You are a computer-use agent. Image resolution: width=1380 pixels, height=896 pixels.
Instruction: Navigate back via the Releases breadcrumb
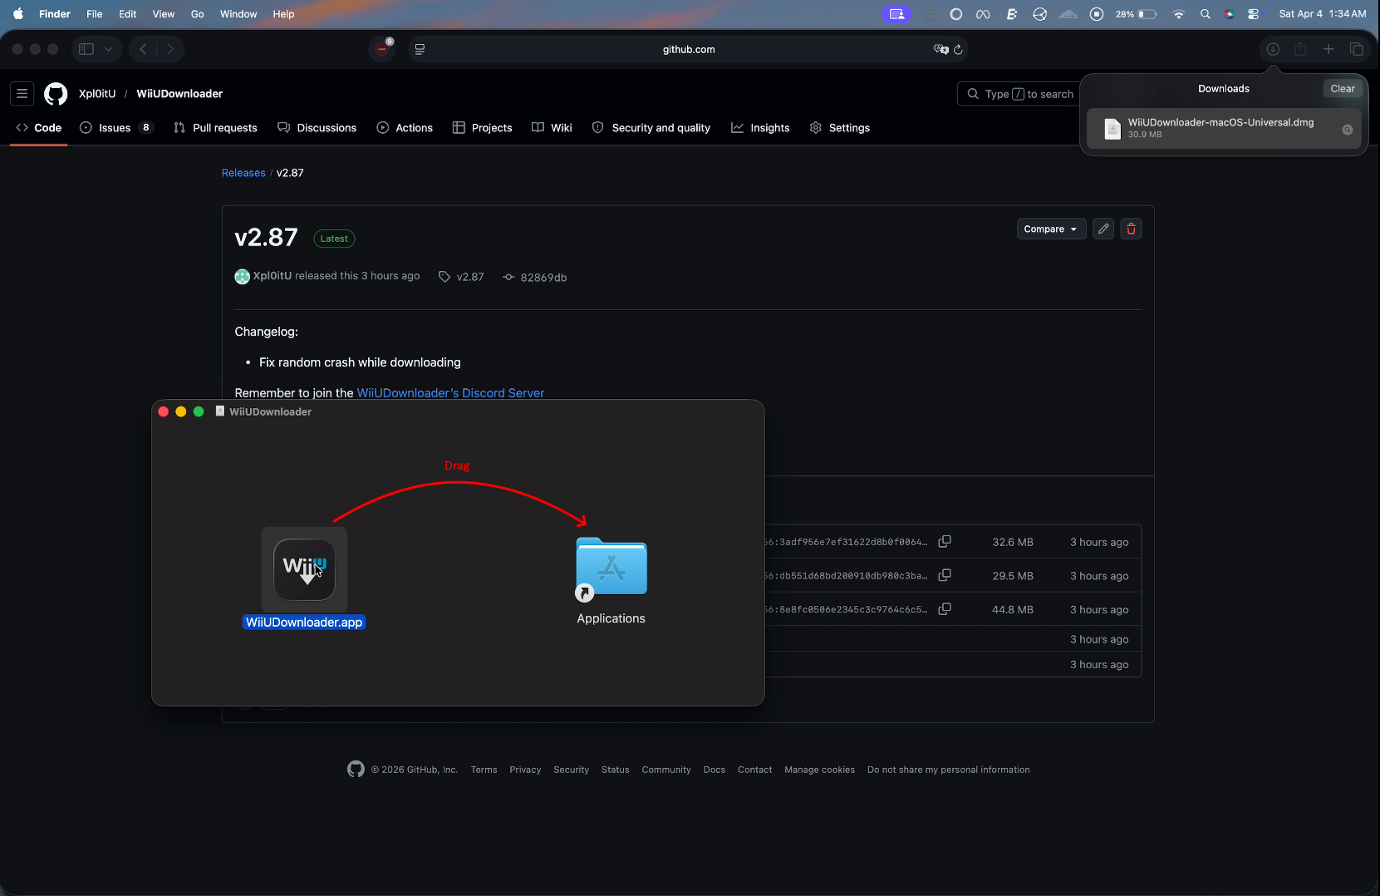point(243,172)
